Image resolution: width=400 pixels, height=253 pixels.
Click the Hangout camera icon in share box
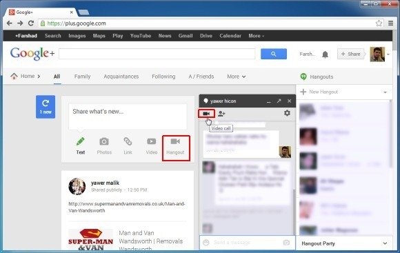[x=175, y=141]
